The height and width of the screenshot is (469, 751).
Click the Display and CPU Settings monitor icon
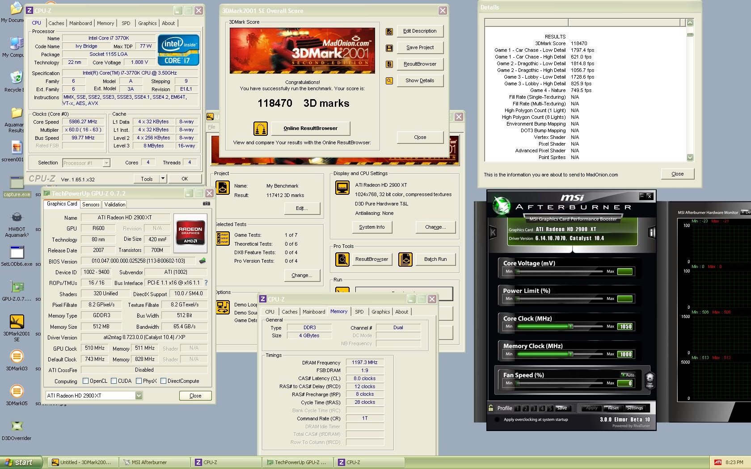[x=342, y=188]
